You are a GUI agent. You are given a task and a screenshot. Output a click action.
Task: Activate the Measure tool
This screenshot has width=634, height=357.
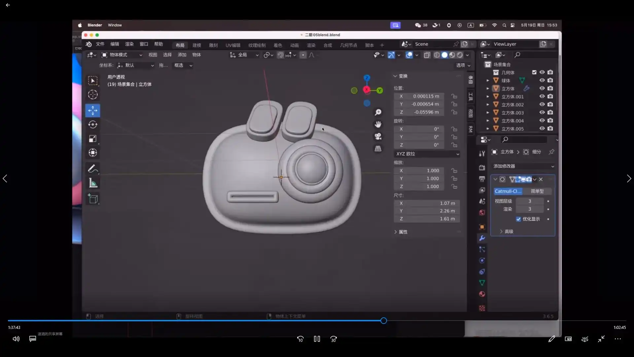click(x=93, y=183)
